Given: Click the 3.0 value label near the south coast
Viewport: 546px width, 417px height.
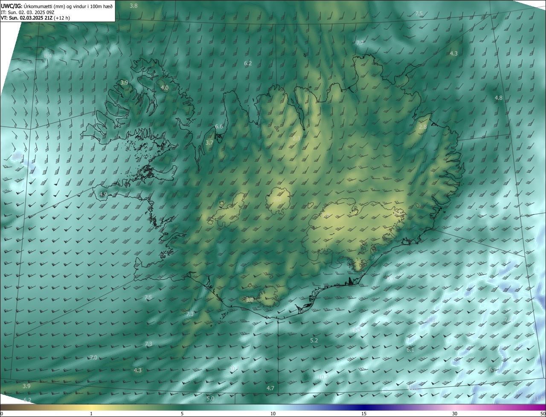Looking at the screenshot, I should tap(250, 300).
